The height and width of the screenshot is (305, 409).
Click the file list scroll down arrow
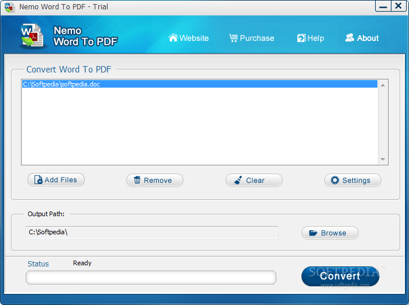coord(383,159)
